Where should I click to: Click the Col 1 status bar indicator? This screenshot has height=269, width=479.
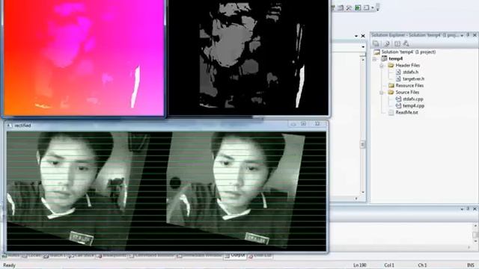point(389,265)
